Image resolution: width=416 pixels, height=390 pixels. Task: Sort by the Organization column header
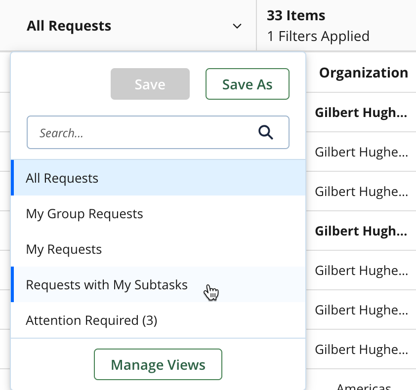pos(363,73)
